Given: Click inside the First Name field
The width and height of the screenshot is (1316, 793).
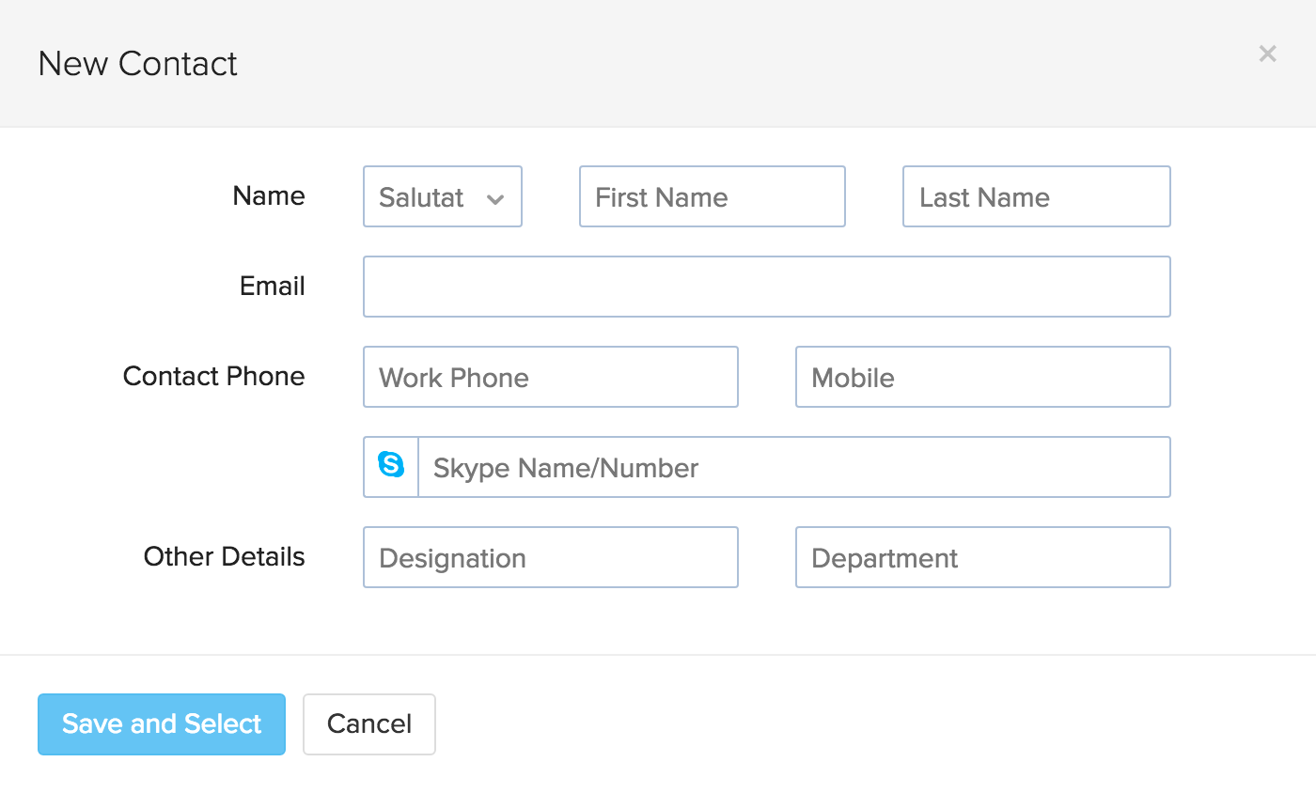Looking at the screenshot, I should point(712,196).
